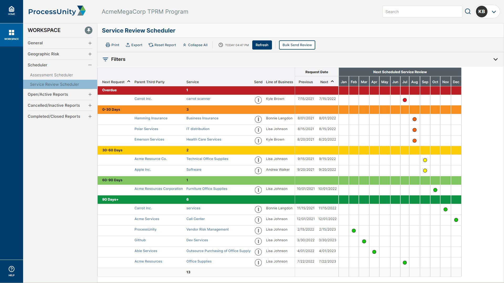The width and height of the screenshot is (504, 283).
Task: Open send menu for Carrot Inc. services
Action: 258,209
